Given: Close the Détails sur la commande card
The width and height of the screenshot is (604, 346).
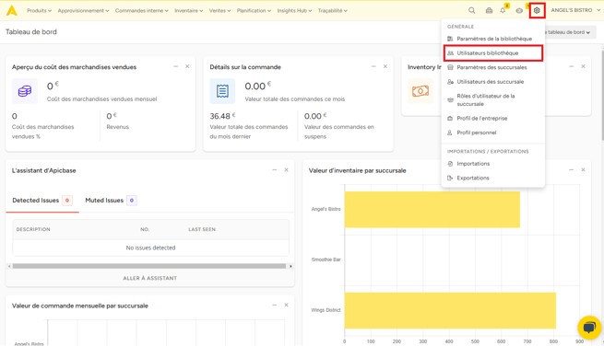Looking at the screenshot, I should click(x=385, y=66).
